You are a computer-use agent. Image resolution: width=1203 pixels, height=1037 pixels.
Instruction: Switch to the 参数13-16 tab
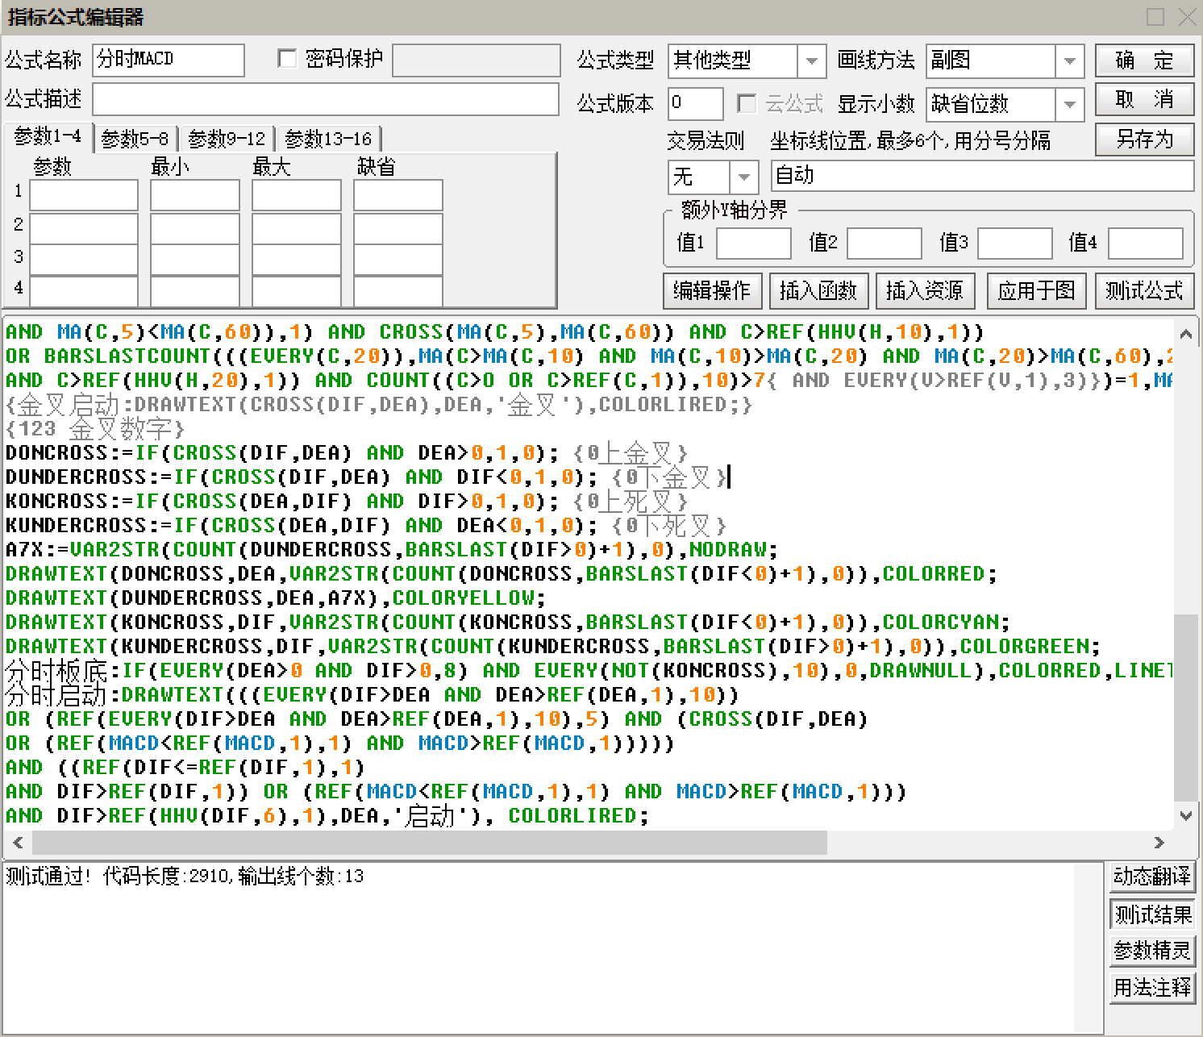point(328,140)
